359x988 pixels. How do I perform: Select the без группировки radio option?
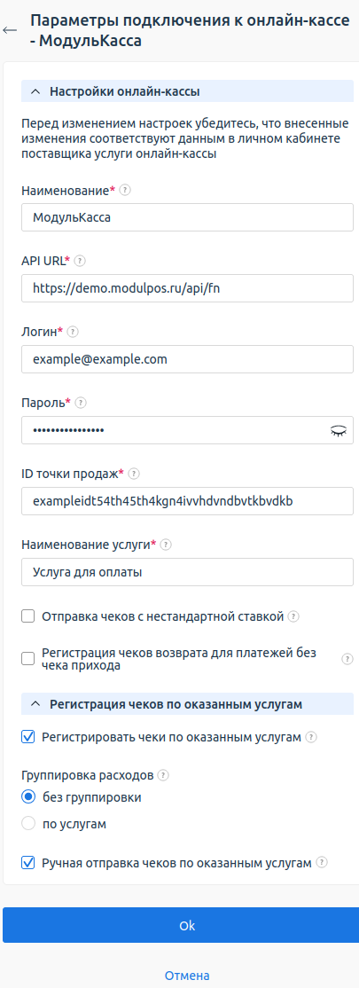28,797
